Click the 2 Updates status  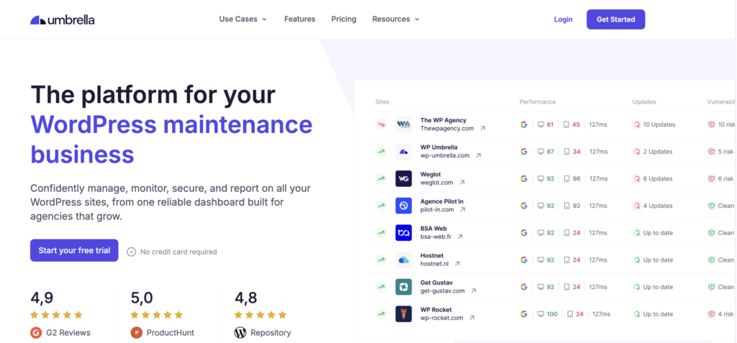[x=652, y=152]
